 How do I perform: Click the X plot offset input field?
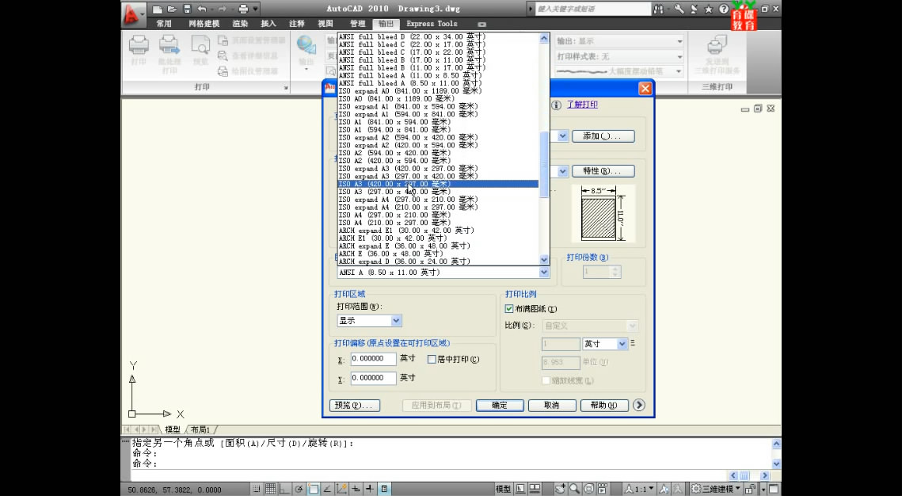[x=373, y=358]
